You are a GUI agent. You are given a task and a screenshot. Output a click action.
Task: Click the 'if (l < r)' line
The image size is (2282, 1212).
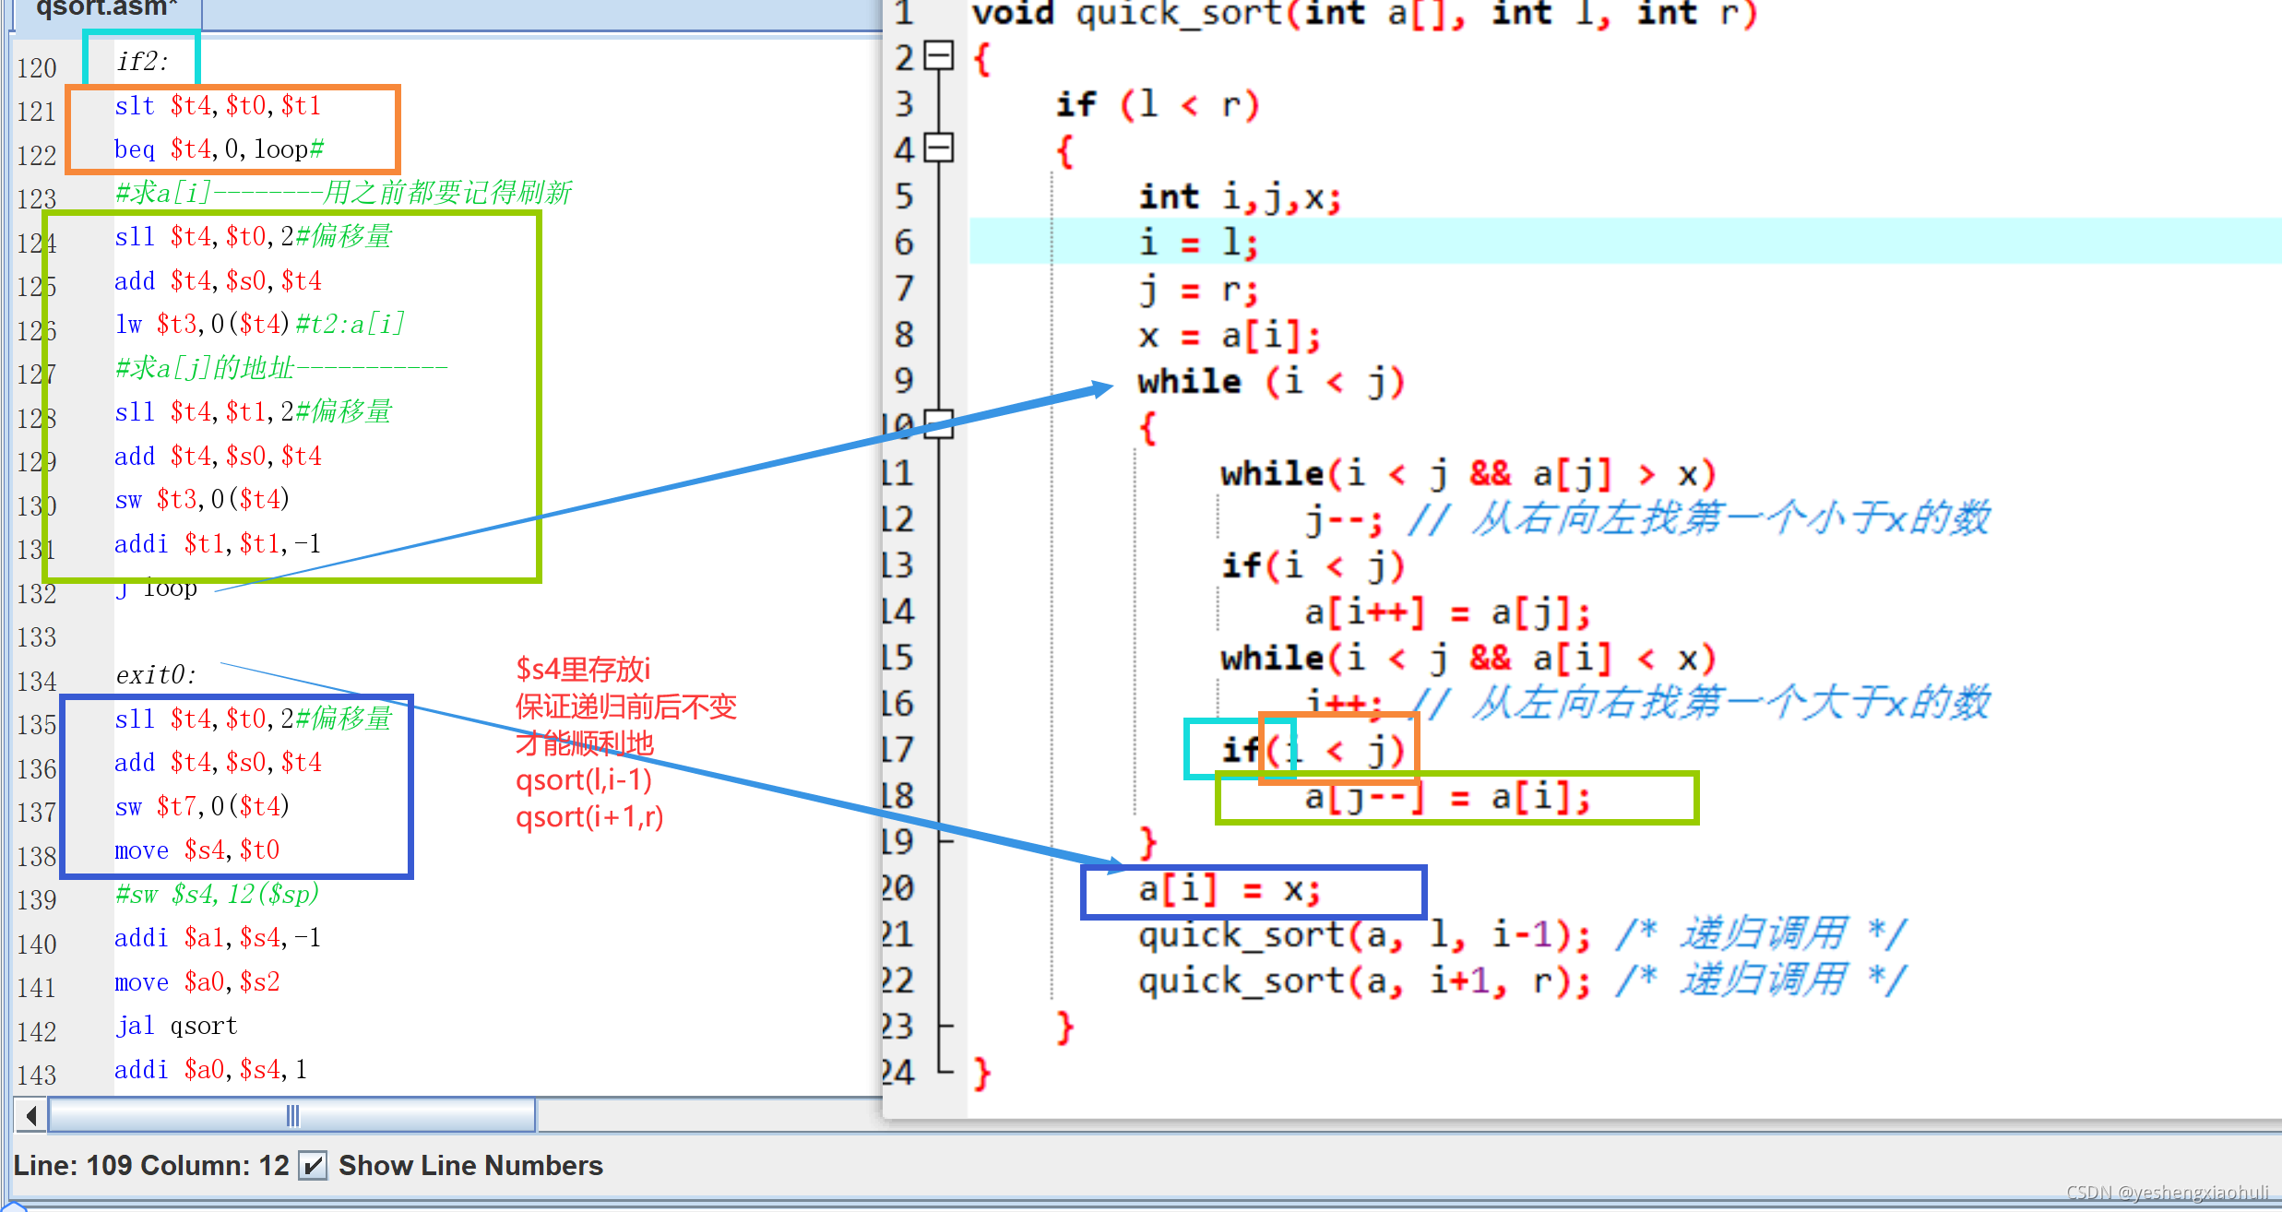point(1158,104)
